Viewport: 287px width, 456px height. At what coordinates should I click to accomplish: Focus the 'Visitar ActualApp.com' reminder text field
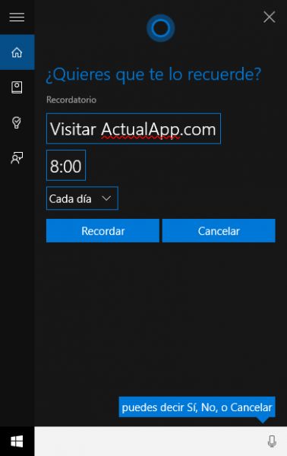pos(134,128)
